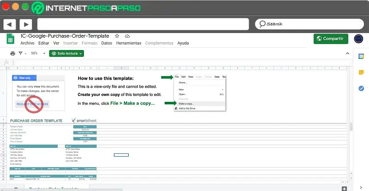
Task: Click the browser forward arrow button
Action: tap(26, 24)
